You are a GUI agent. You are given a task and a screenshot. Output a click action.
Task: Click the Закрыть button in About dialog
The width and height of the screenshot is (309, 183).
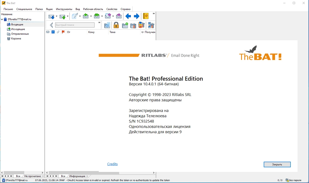pyautogui.click(x=277, y=164)
